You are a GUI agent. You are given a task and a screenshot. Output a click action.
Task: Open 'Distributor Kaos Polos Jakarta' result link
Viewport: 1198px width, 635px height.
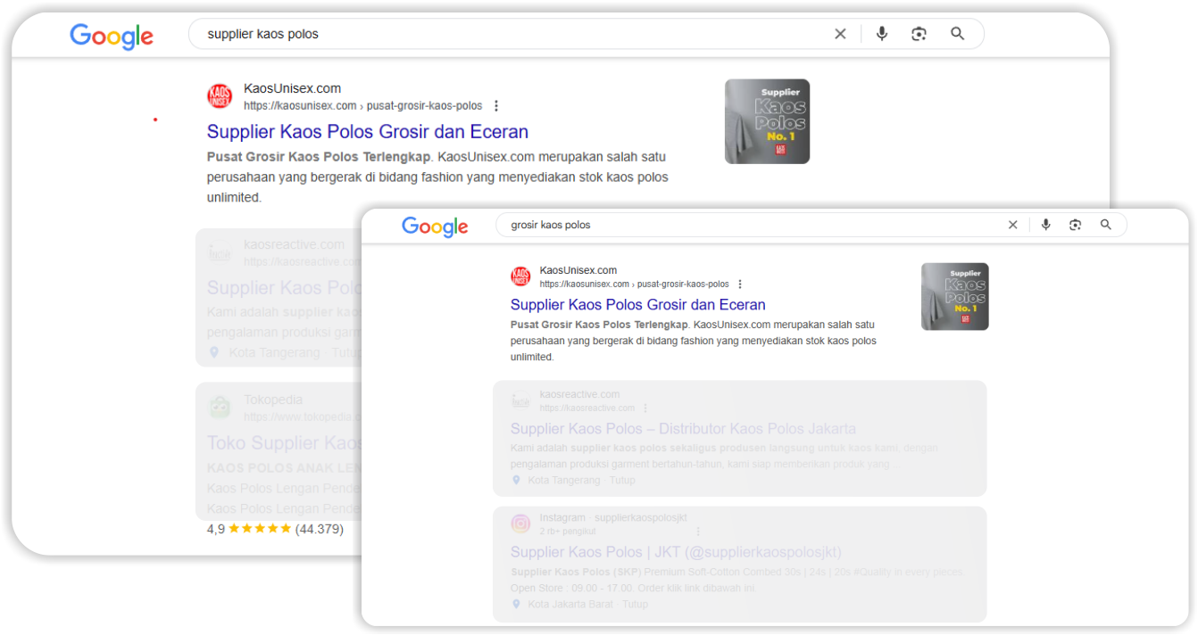pyautogui.click(x=683, y=429)
